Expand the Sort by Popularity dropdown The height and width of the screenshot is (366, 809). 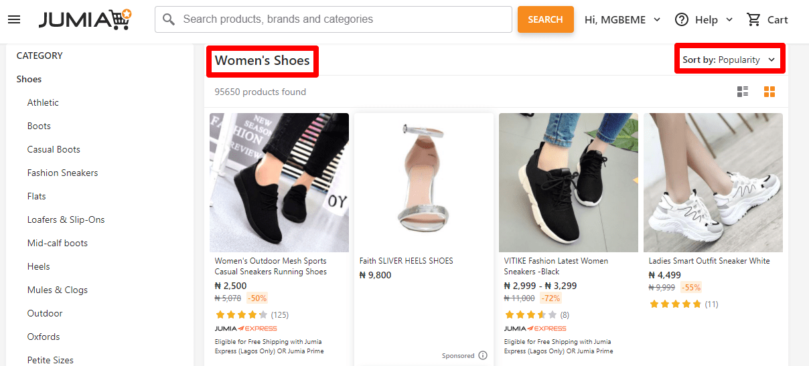coord(729,60)
